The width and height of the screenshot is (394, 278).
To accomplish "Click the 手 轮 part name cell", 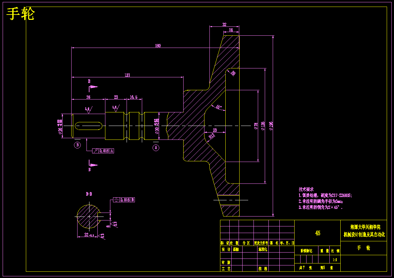I will 364,248.
